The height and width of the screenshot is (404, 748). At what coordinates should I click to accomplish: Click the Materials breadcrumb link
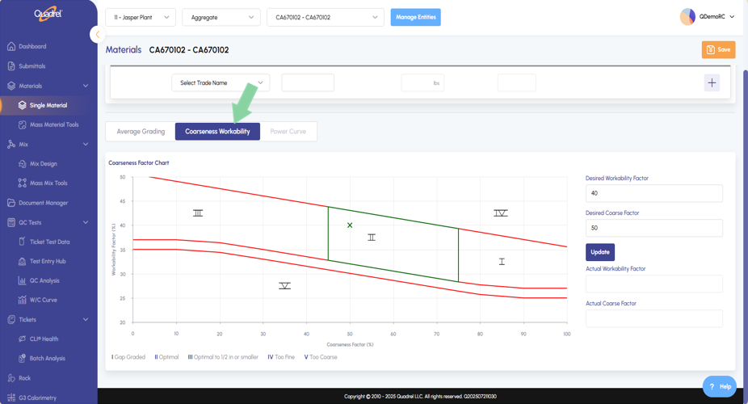point(124,49)
